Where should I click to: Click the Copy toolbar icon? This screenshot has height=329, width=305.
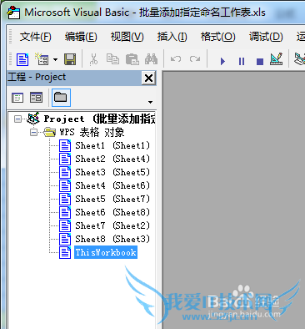coord(112,59)
